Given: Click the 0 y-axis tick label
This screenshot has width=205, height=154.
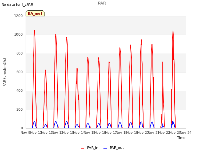Looking at the screenshot, I should (22, 128).
